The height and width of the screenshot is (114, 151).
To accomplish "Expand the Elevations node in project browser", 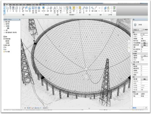I will click(x=4, y=30).
